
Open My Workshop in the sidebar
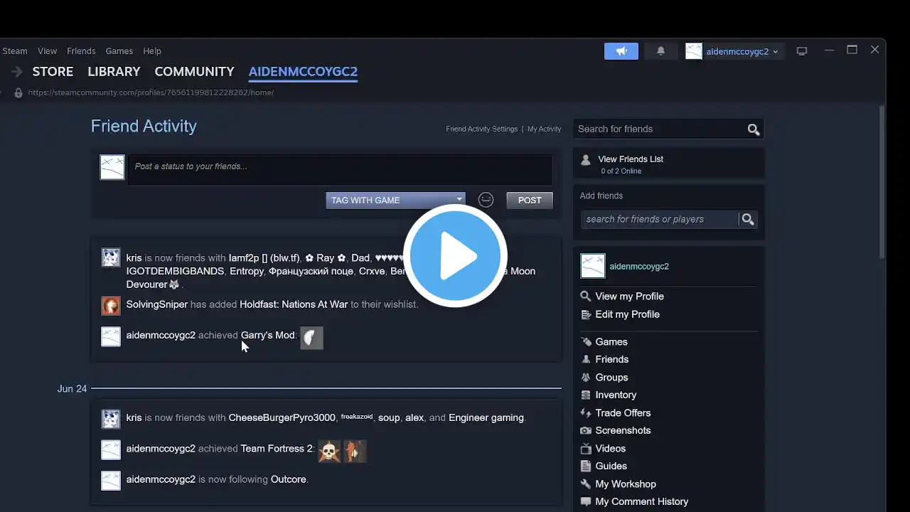click(x=626, y=484)
